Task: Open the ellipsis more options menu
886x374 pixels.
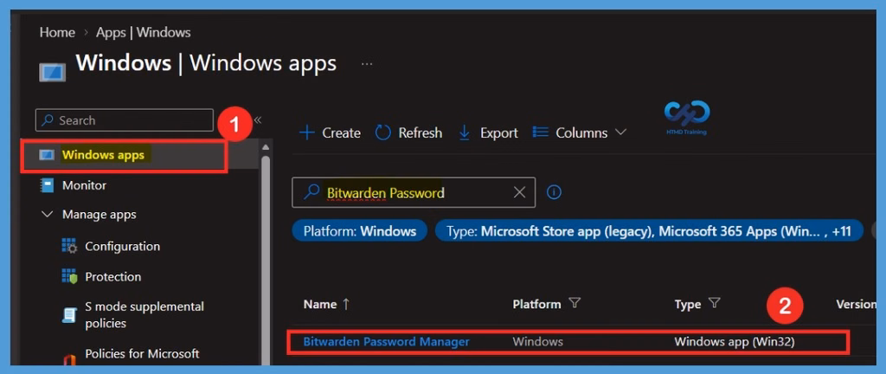Action: click(x=367, y=64)
